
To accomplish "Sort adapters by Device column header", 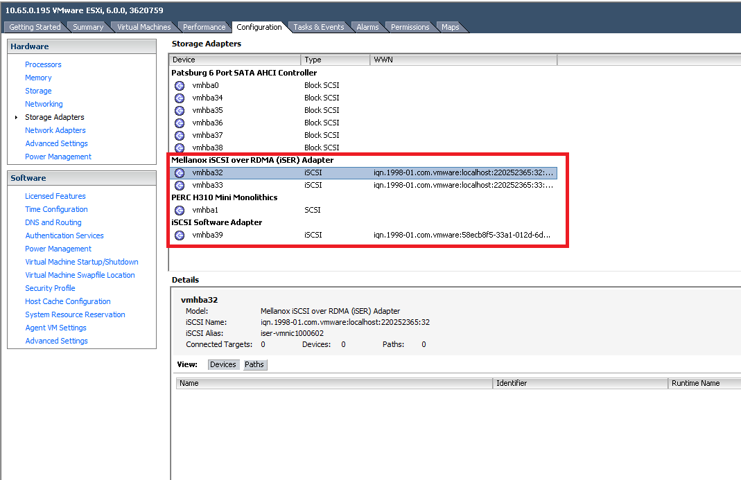I will (234, 60).
